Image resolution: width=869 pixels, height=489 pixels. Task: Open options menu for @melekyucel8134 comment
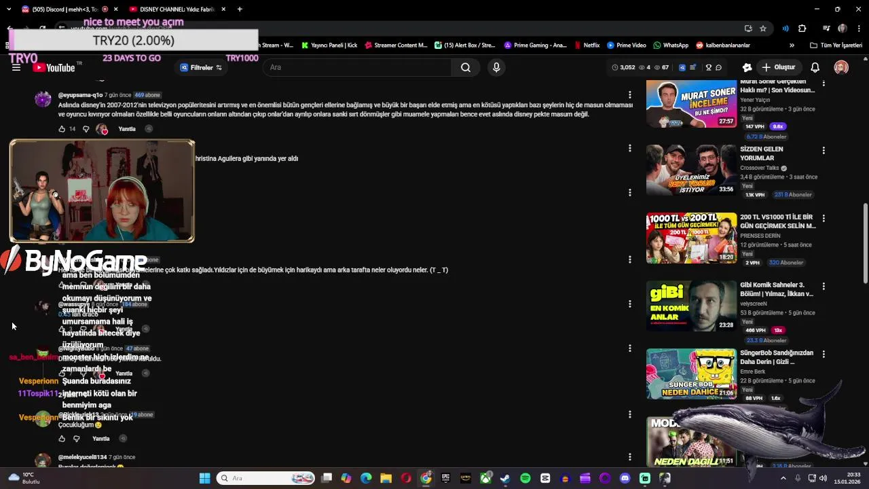click(x=630, y=457)
